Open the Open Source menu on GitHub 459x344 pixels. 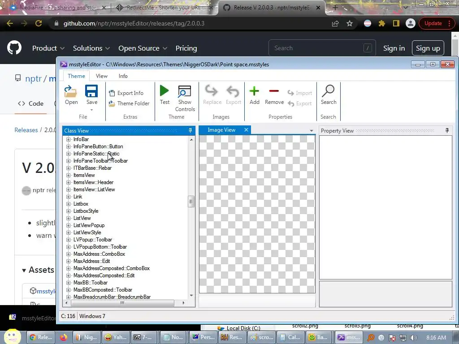(x=143, y=48)
